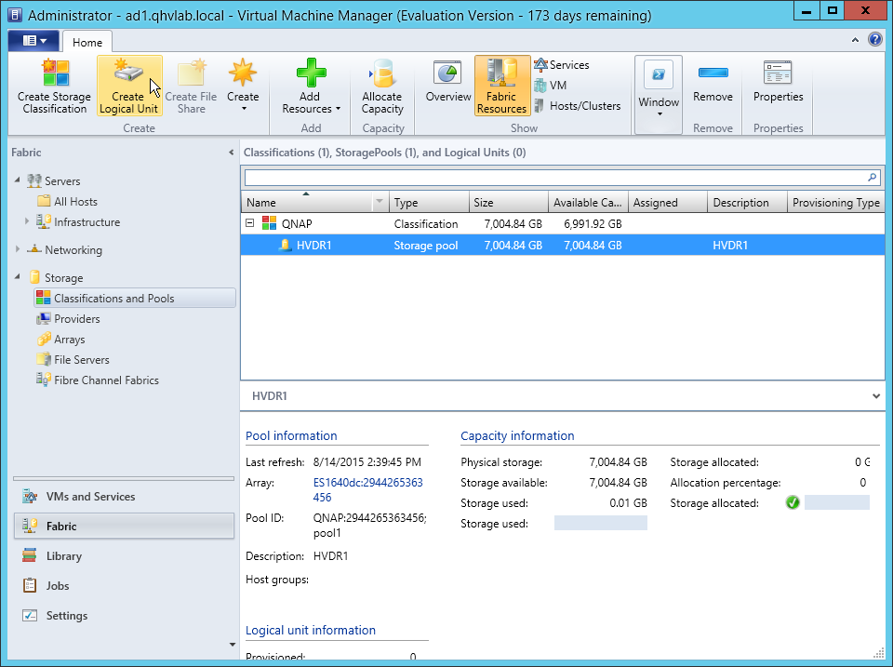Expand the Networking tree node

click(x=18, y=250)
